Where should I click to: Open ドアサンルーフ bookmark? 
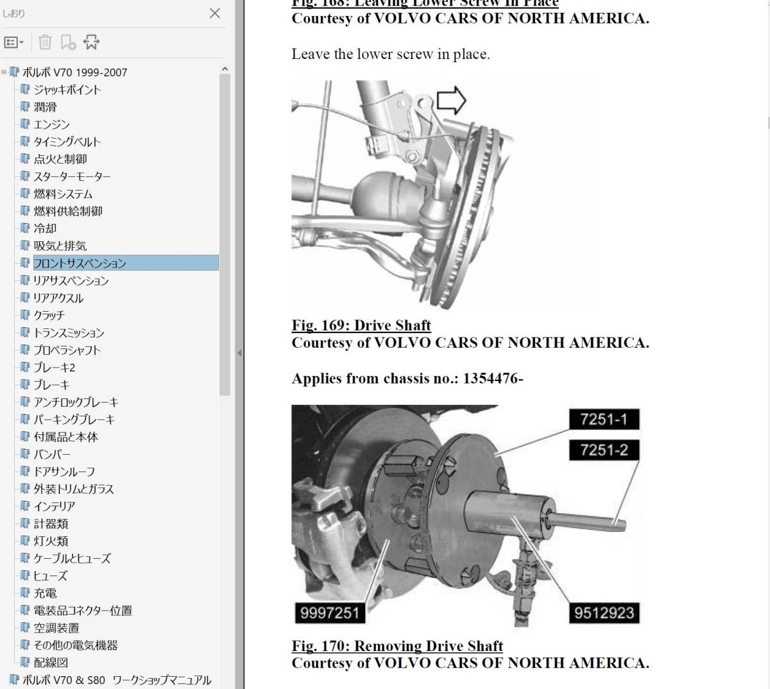click(64, 471)
